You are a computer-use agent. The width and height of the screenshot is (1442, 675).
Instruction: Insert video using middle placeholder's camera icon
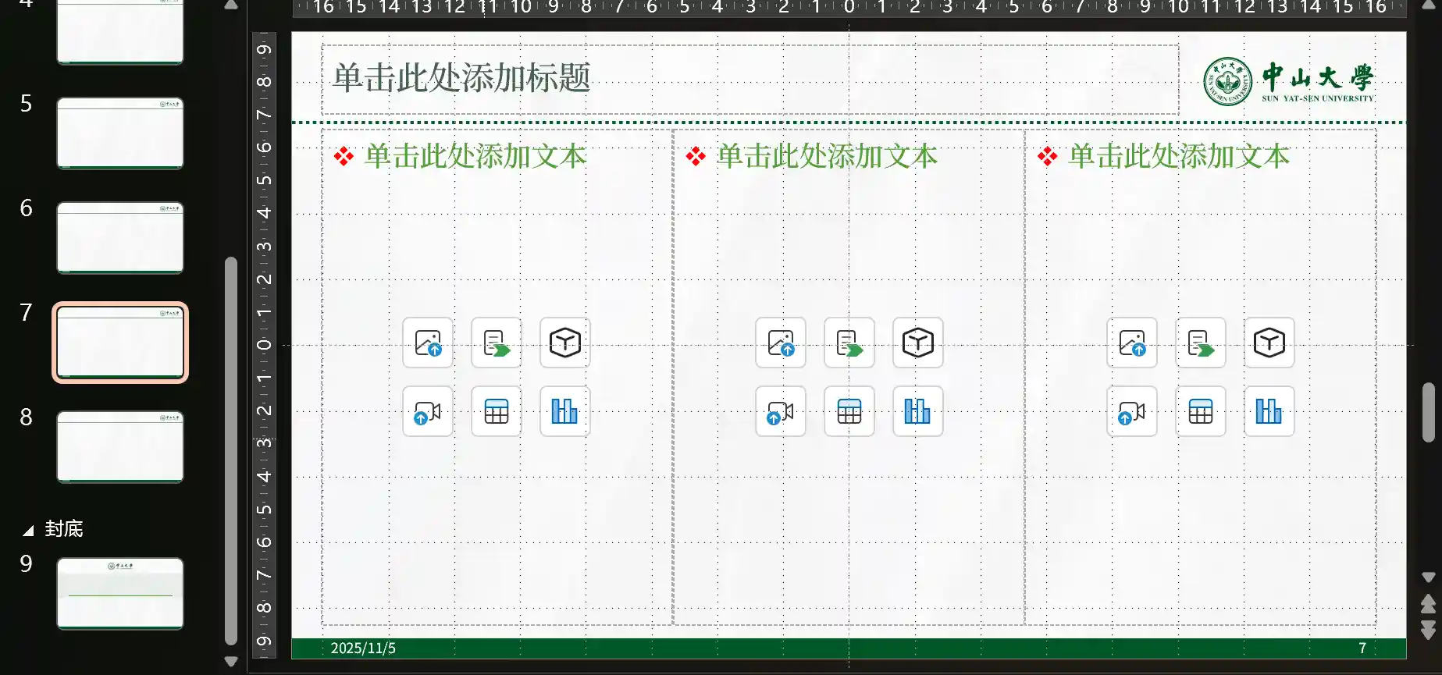pyautogui.click(x=780, y=411)
